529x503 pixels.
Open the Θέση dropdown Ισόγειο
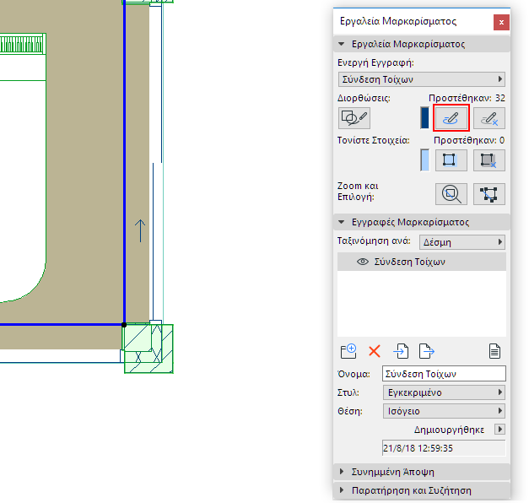click(444, 411)
